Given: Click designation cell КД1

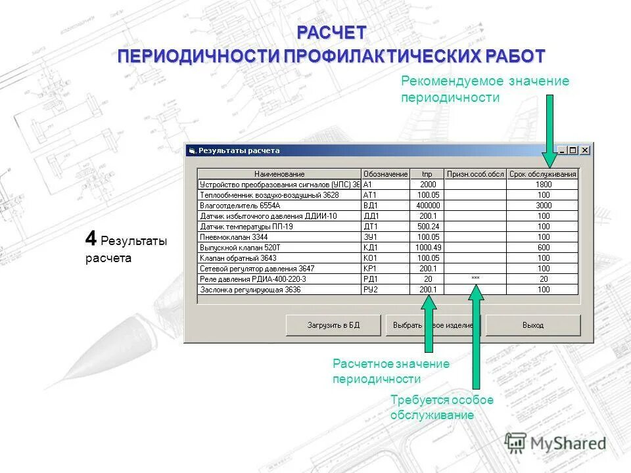Looking at the screenshot, I should point(386,248).
